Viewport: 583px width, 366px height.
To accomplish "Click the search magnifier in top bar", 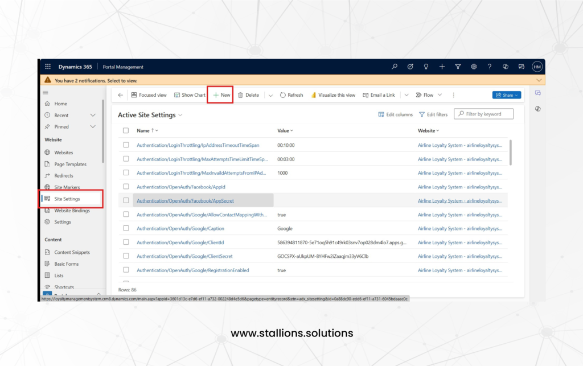I will tap(395, 67).
